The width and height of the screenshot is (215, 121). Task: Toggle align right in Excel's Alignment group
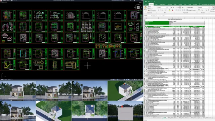[180, 10]
